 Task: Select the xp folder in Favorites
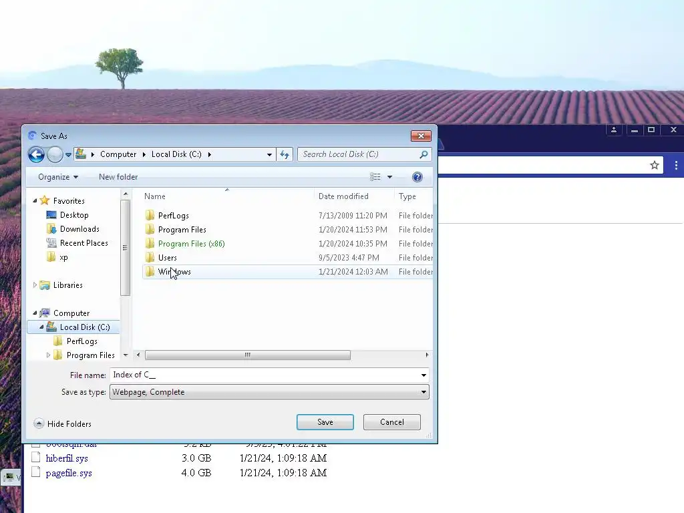(63, 257)
